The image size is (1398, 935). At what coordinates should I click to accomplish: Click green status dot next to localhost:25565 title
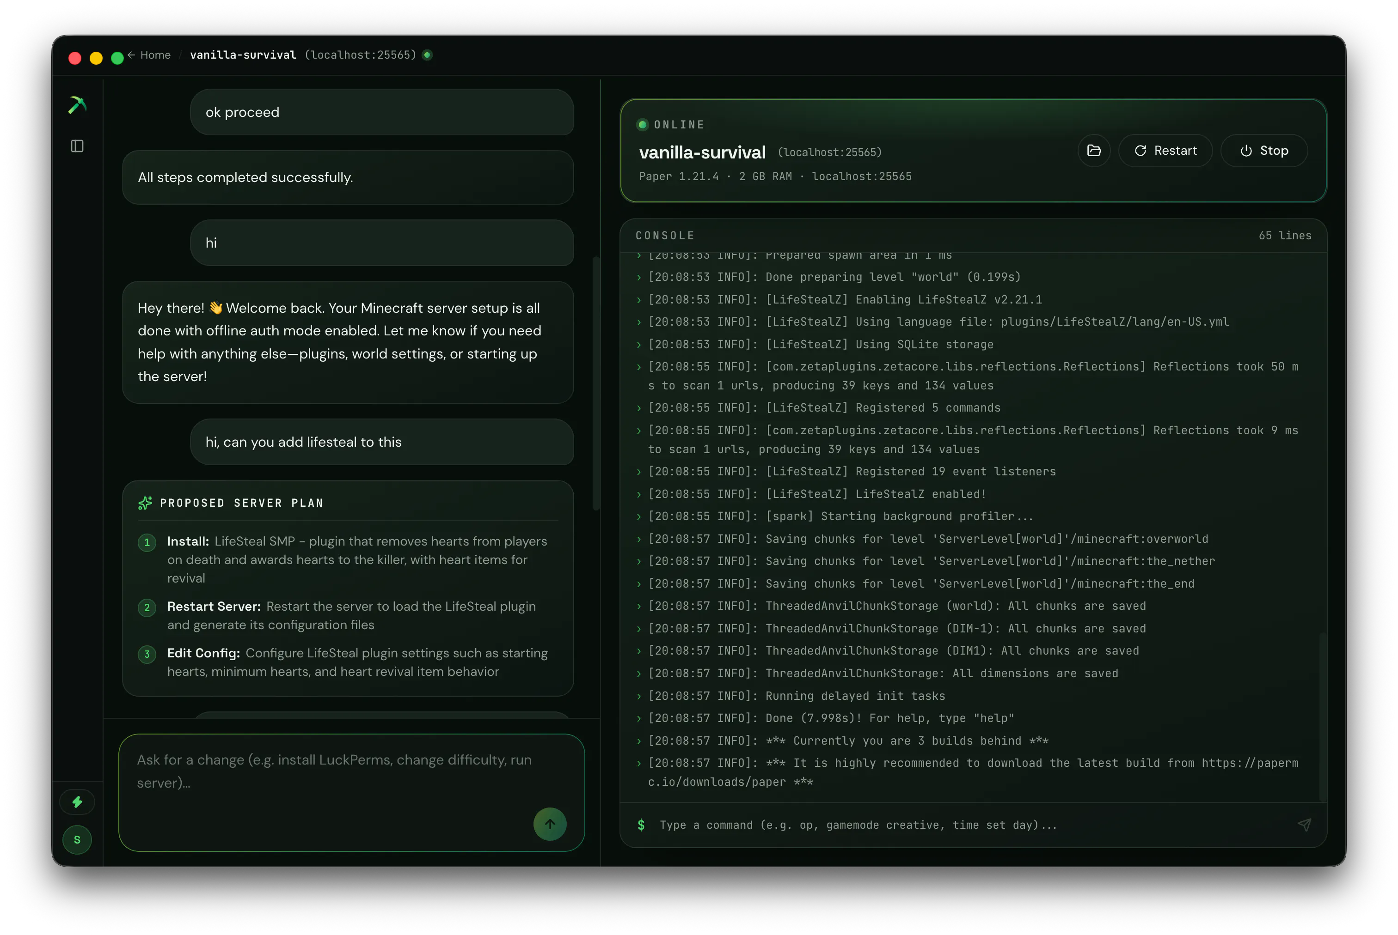tap(427, 55)
